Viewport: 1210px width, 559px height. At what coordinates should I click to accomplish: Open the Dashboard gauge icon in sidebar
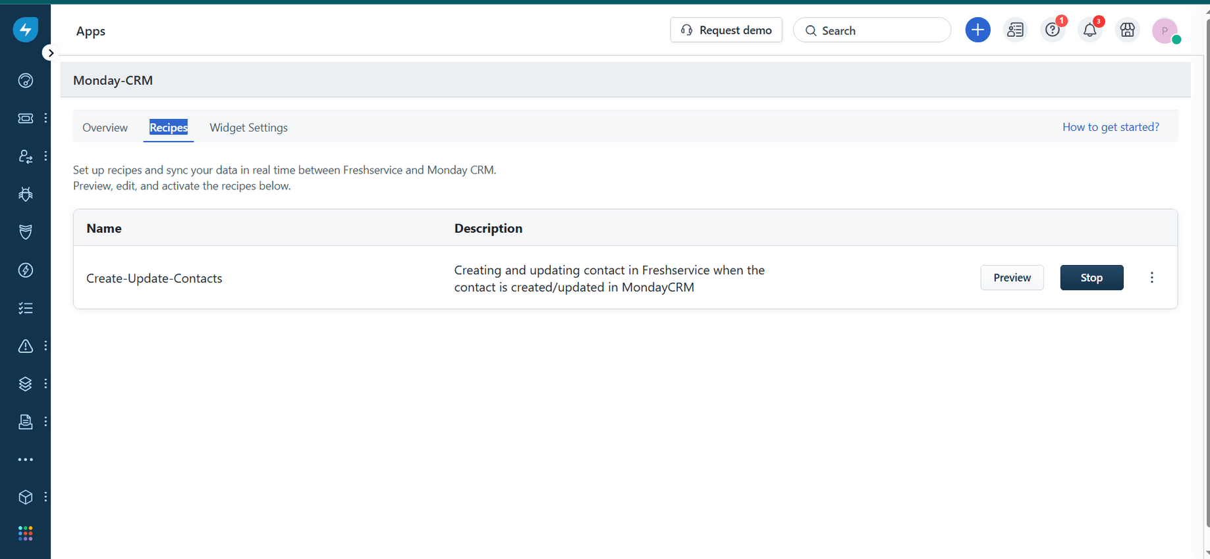coord(26,80)
